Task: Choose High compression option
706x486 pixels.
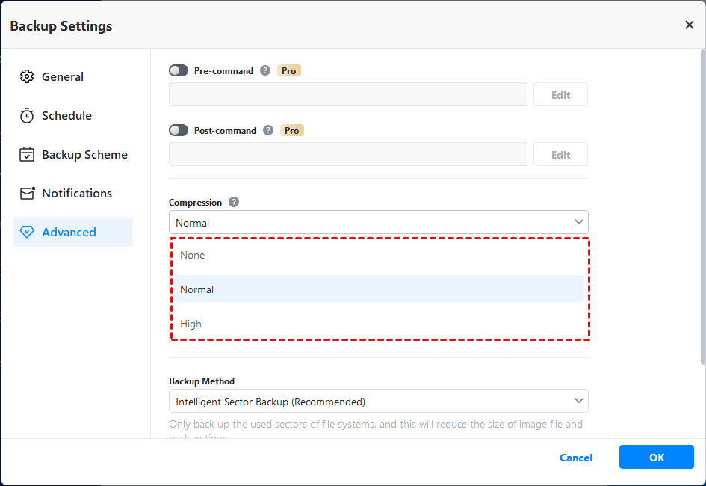Action: pyautogui.click(x=191, y=324)
